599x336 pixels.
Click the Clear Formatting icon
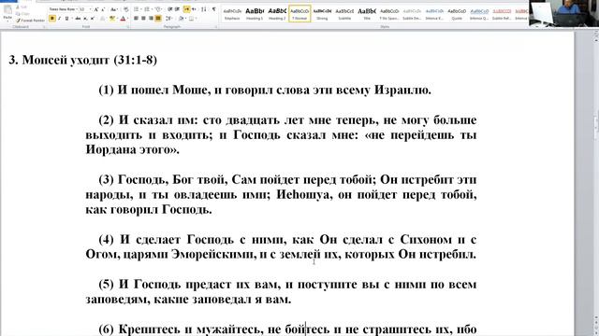click(125, 9)
